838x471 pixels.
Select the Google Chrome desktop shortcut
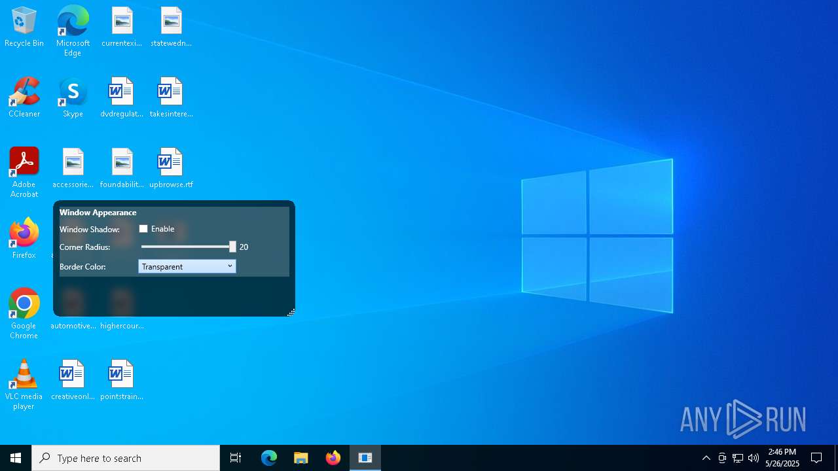[x=24, y=314]
